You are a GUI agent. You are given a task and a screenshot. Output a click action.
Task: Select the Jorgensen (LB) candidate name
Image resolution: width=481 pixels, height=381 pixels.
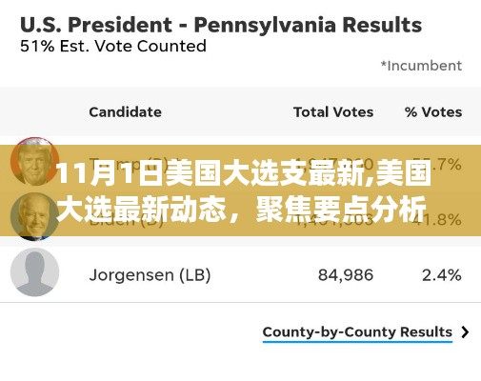click(150, 275)
